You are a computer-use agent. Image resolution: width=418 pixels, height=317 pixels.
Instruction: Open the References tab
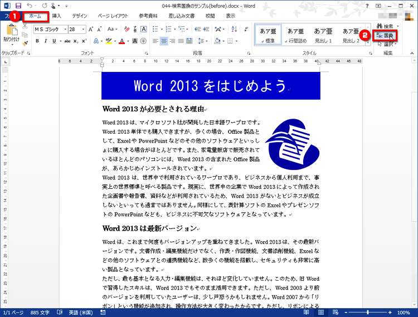(148, 16)
